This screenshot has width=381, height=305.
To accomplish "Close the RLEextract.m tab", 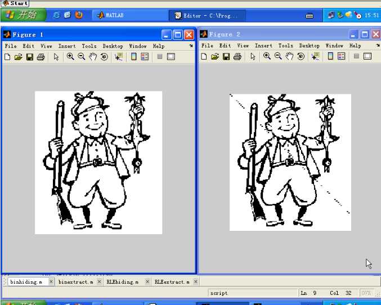I will tap(196, 282).
